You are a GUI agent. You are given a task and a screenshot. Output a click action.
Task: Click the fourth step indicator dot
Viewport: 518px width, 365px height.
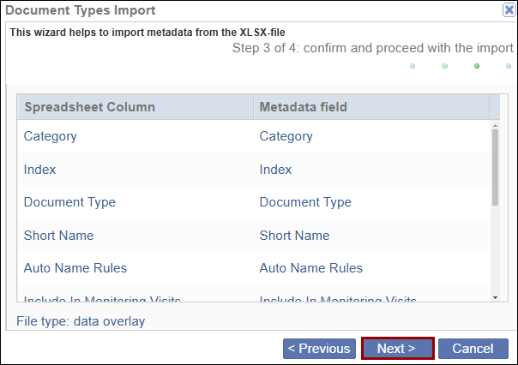point(509,66)
